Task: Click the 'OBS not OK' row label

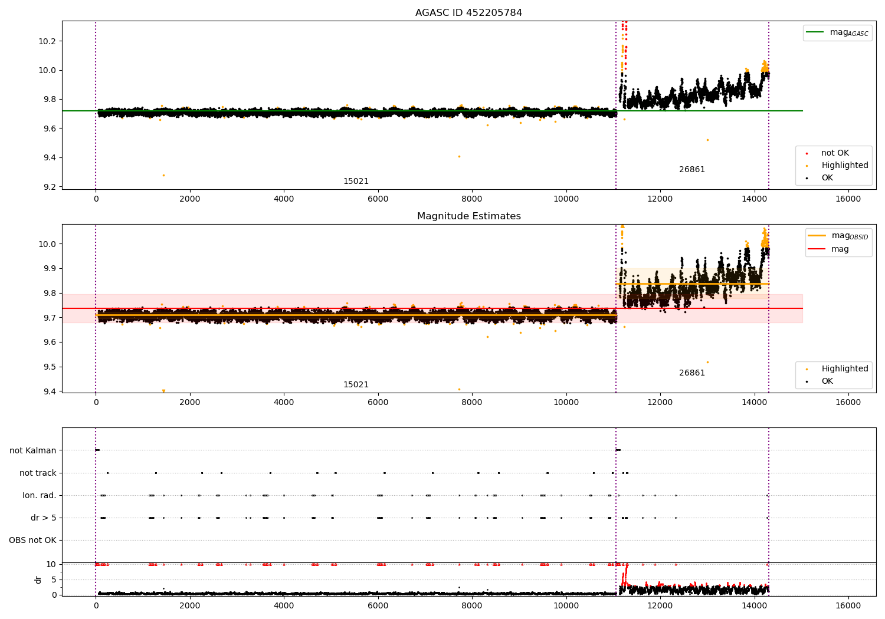Action: point(32,541)
